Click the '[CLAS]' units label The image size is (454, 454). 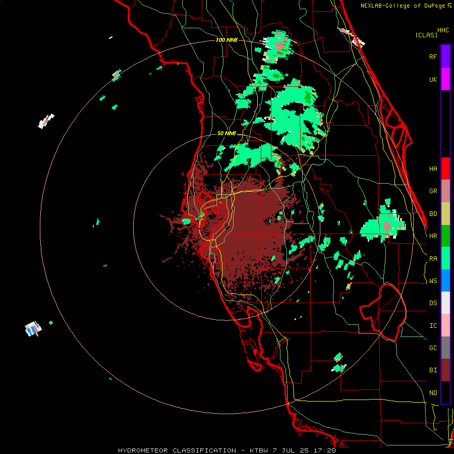[426, 35]
